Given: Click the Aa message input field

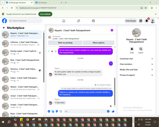Looking at the screenshot, I should [85, 111].
